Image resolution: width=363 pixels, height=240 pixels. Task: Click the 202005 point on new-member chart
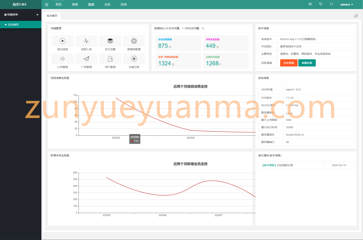pyautogui.click(x=107, y=177)
